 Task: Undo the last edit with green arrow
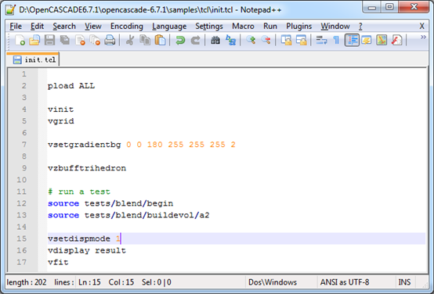tap(180, 40)
